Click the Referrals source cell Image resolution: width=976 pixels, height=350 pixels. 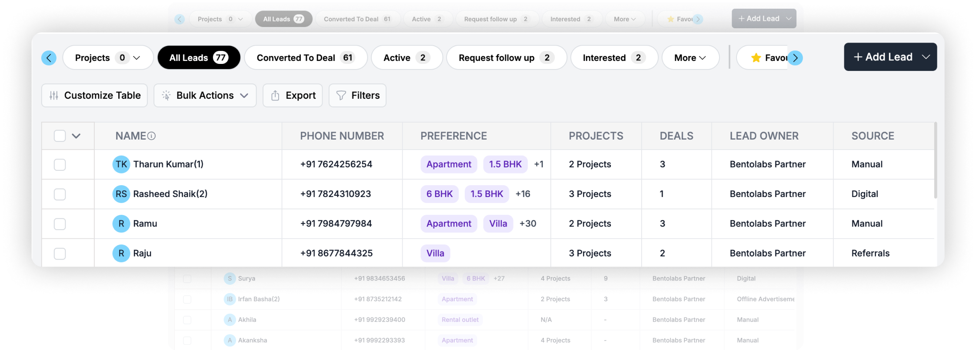(x=870, y=253)
